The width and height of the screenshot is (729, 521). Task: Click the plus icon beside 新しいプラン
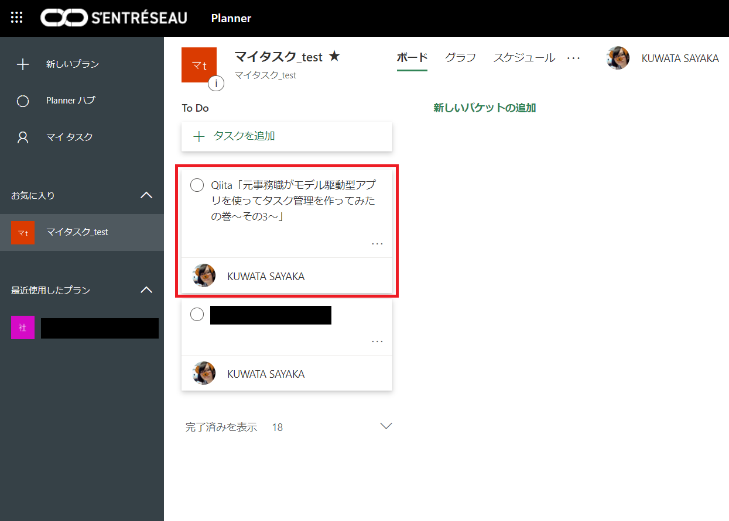[x=23, y=64]
